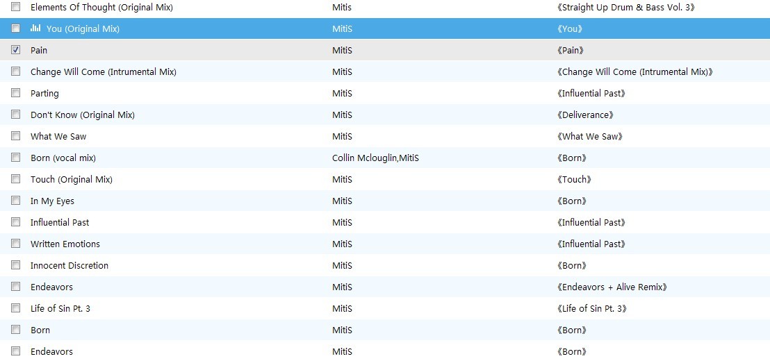Click artist Mitis on the Elements Of Thought row

click(342, 8)
